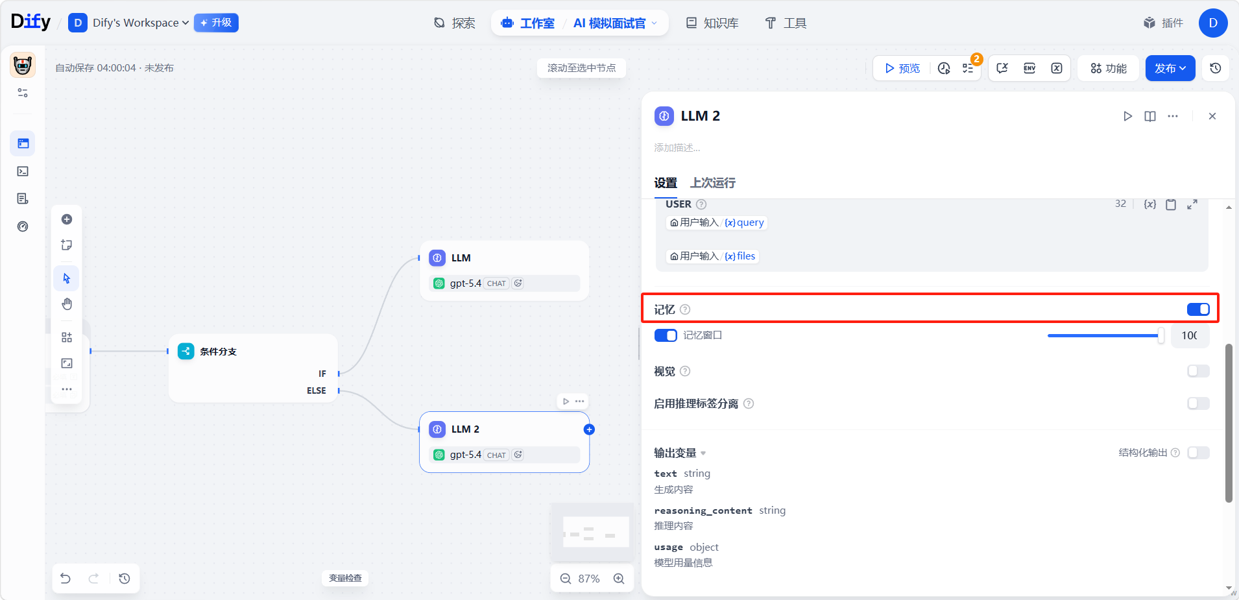1239x600 pixels.
Task: Run the LLM 2 node step
Action: [x=1127, y=116]
